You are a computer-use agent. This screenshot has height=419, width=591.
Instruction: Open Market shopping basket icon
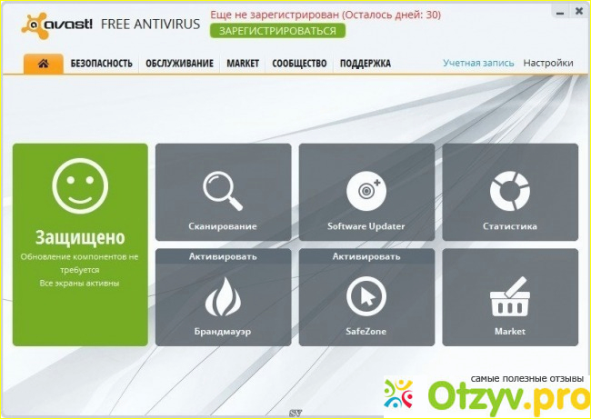point(509,298)
